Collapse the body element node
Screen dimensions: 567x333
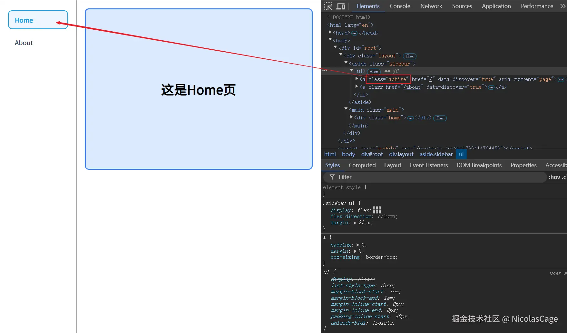click(x=330, y=40)
